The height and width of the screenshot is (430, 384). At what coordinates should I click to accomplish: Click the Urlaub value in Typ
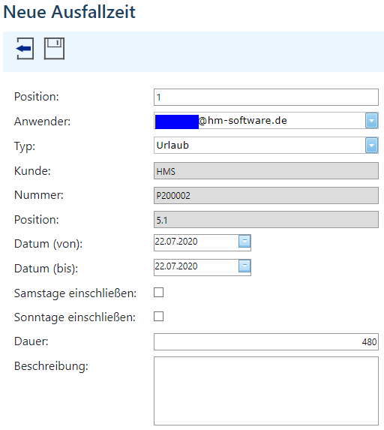pos(172,145)
